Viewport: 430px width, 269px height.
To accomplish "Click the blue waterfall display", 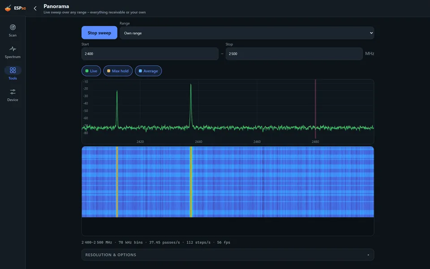I will click(228, 182).
